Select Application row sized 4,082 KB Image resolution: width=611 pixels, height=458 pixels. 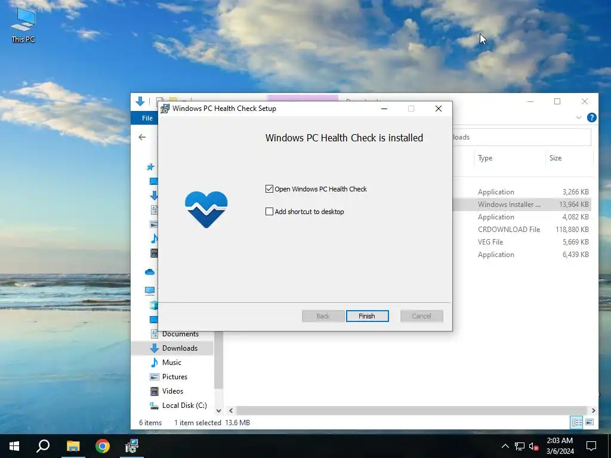pos(522,217)
